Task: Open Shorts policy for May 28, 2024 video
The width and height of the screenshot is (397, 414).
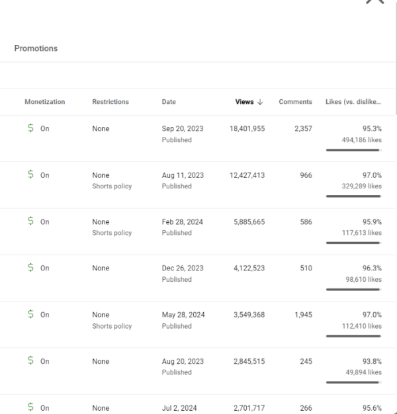Action: point(112,326)
